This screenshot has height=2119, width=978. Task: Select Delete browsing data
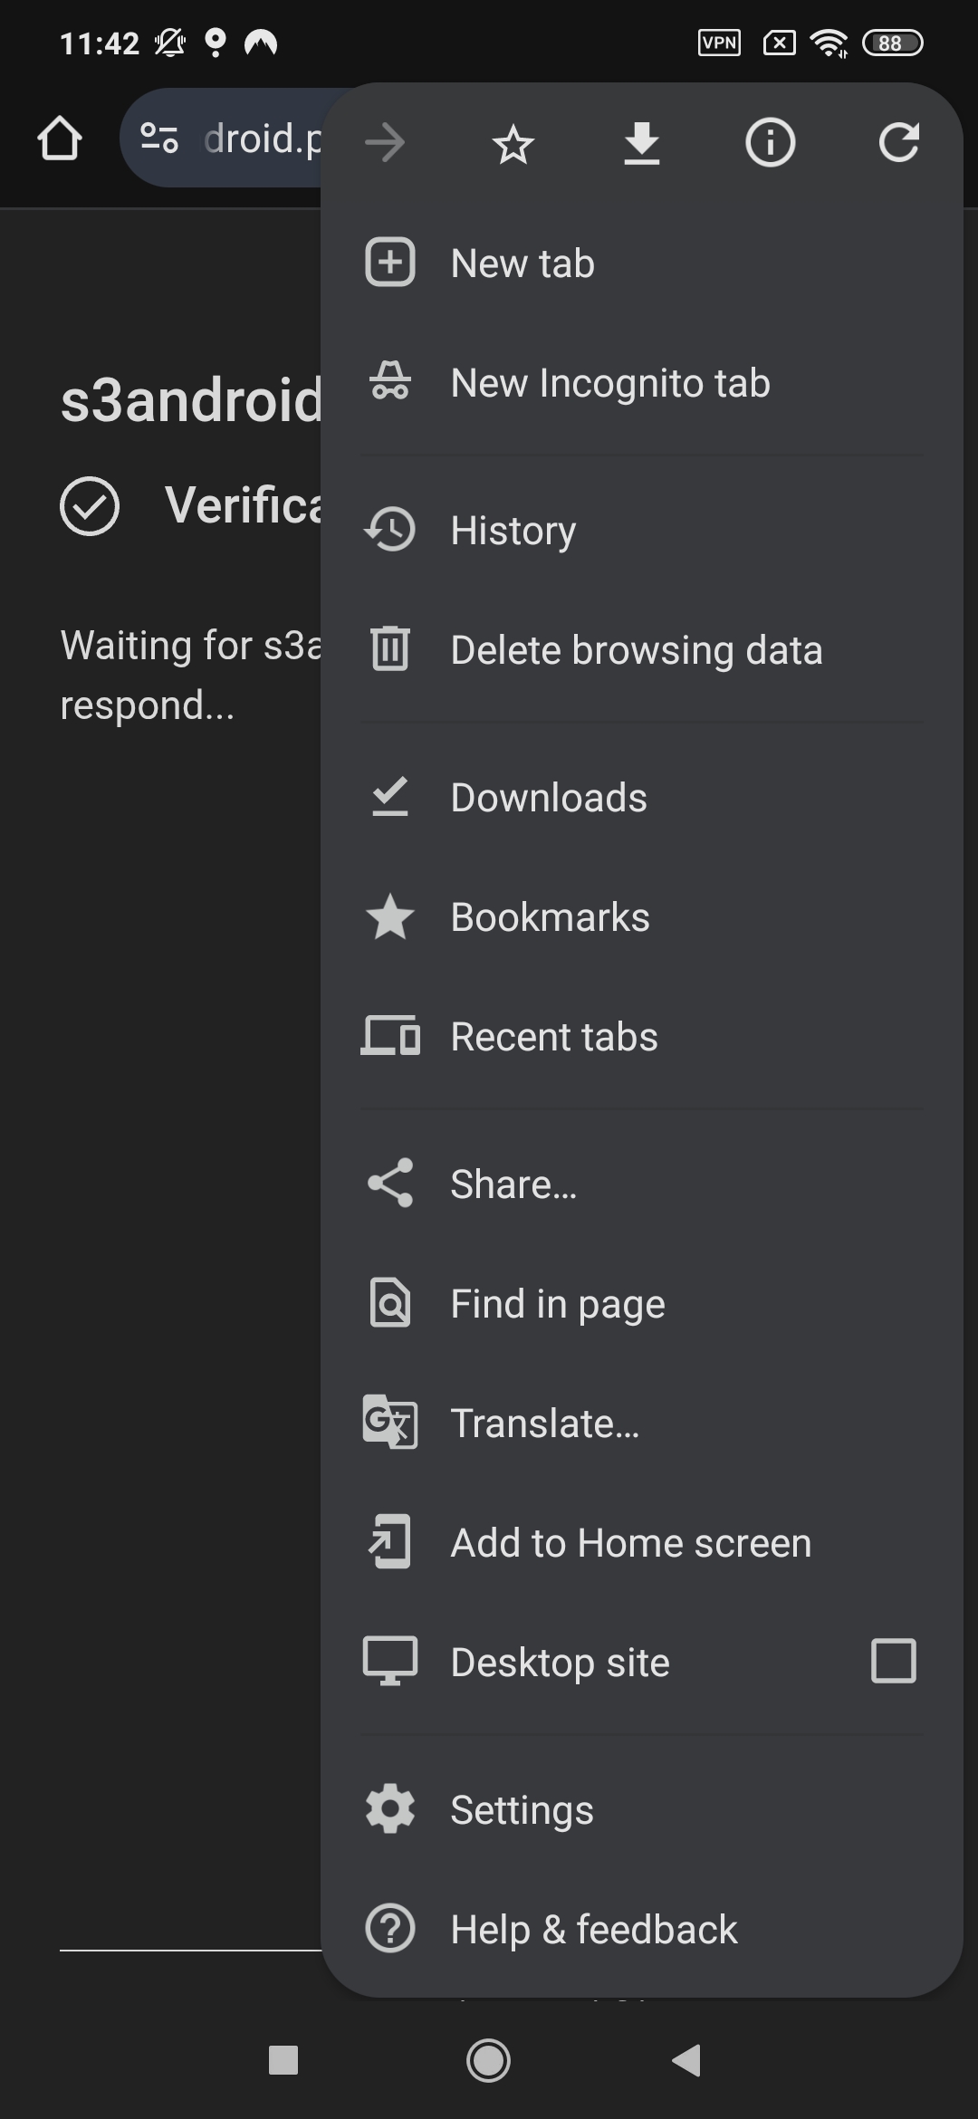pos(636,648)
